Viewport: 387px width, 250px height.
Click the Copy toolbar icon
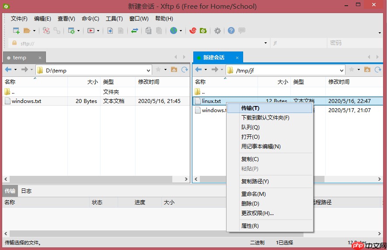tap(148, 31)
